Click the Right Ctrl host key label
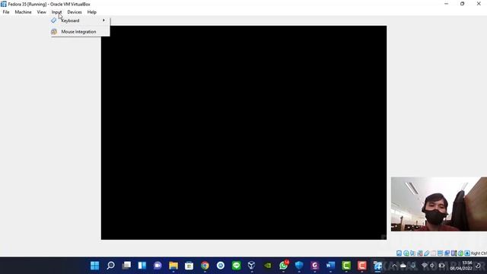This screenshot has width=487, height=274. (x=479, y=253)
